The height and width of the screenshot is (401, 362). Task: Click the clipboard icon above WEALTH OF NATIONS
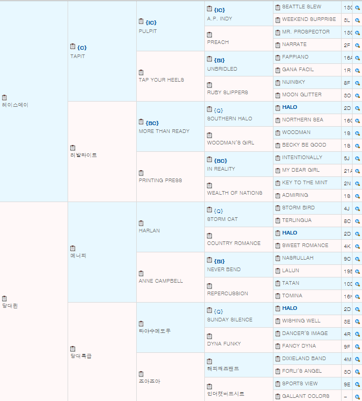(209, 185)
